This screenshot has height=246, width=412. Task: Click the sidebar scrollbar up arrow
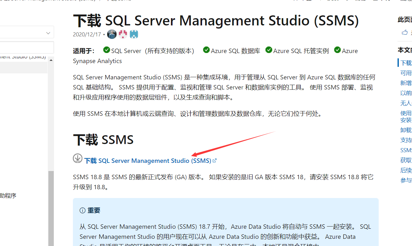(51, 60)
